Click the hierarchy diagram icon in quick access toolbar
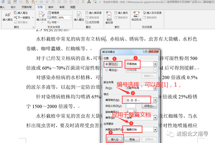 tap(89, 2)
